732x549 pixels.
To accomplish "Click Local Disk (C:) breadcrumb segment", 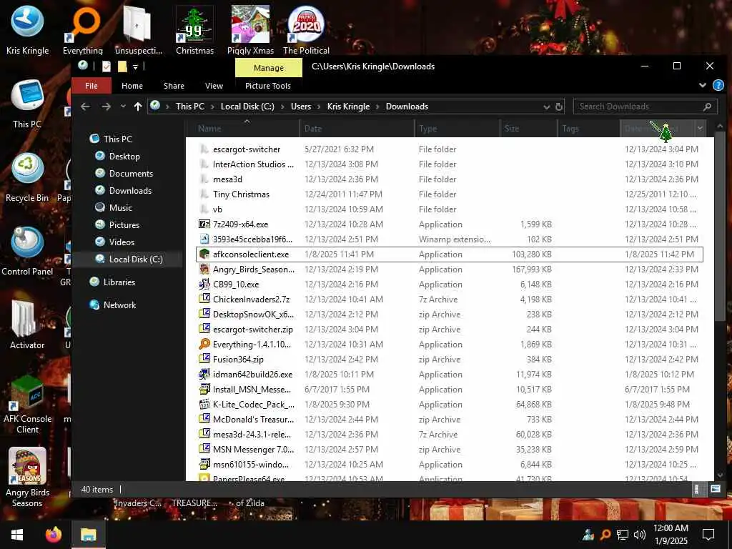I will 247,107.
